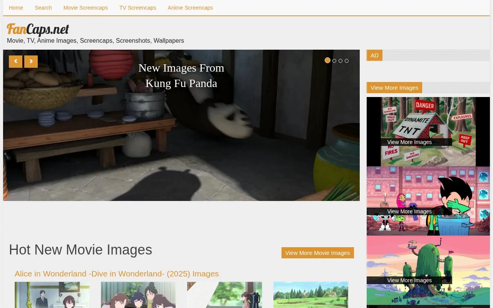Open the Adventure Time tree house thumbnail
The height and width of the screenshot is (308, 493).
pos(428,270)
